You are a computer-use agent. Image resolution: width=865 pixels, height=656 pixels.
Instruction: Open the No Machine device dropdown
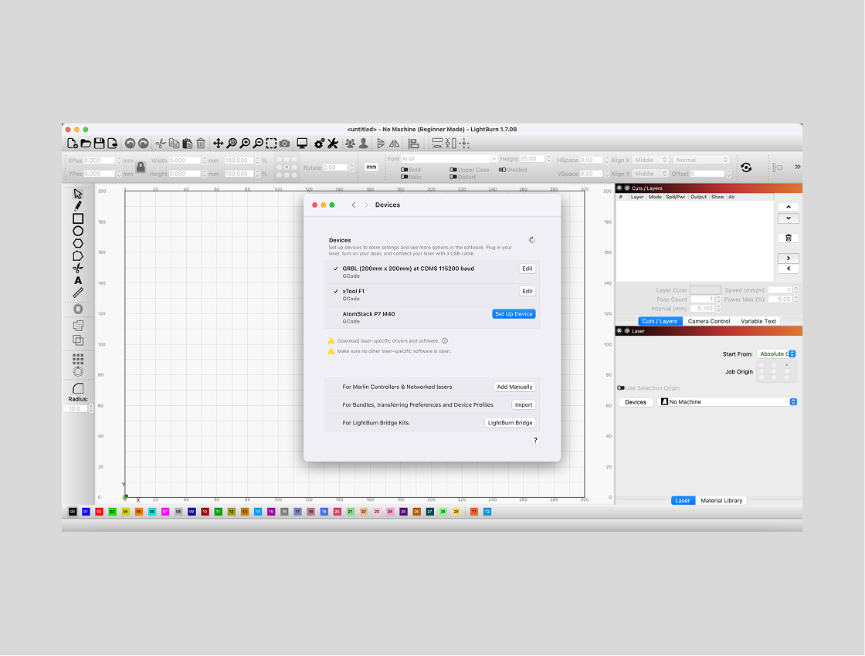point(728,402)
